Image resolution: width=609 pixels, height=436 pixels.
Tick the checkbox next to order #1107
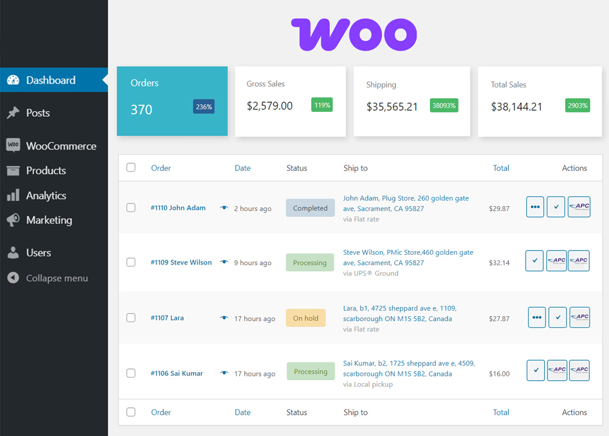tap(131, 317)
